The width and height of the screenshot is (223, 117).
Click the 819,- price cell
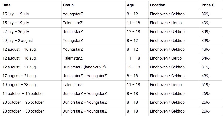click(x=206, y=67)
